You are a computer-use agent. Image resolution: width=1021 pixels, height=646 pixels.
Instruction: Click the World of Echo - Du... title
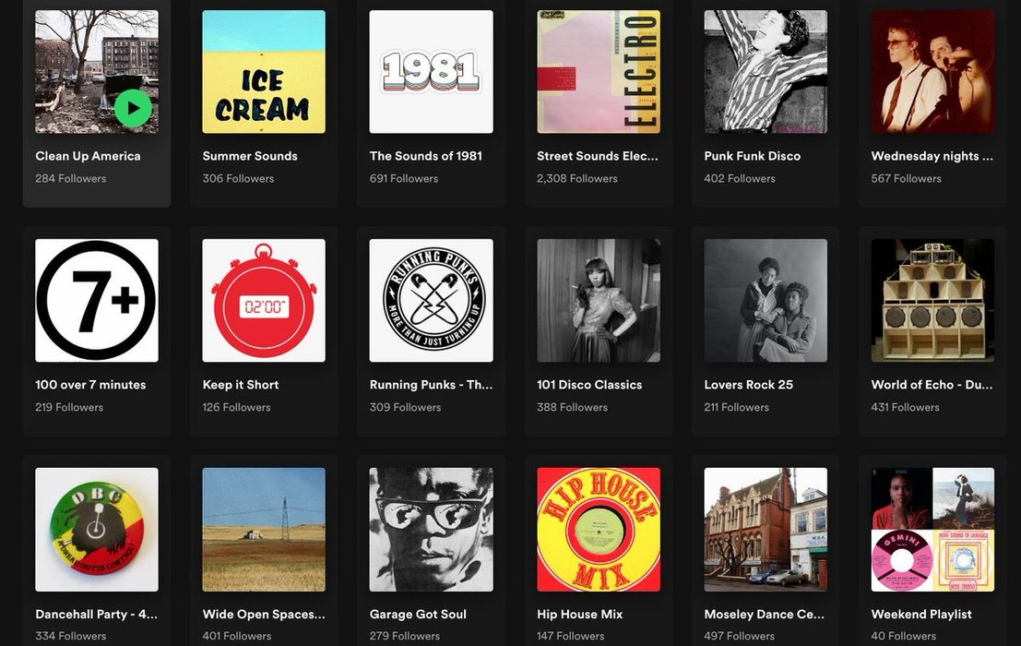[x=932, y=385]
